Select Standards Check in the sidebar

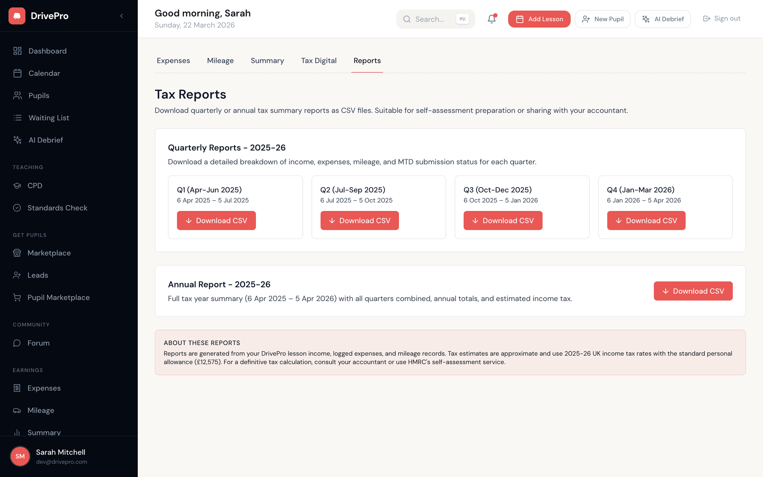pyautogui.click(x=57, y=208)
